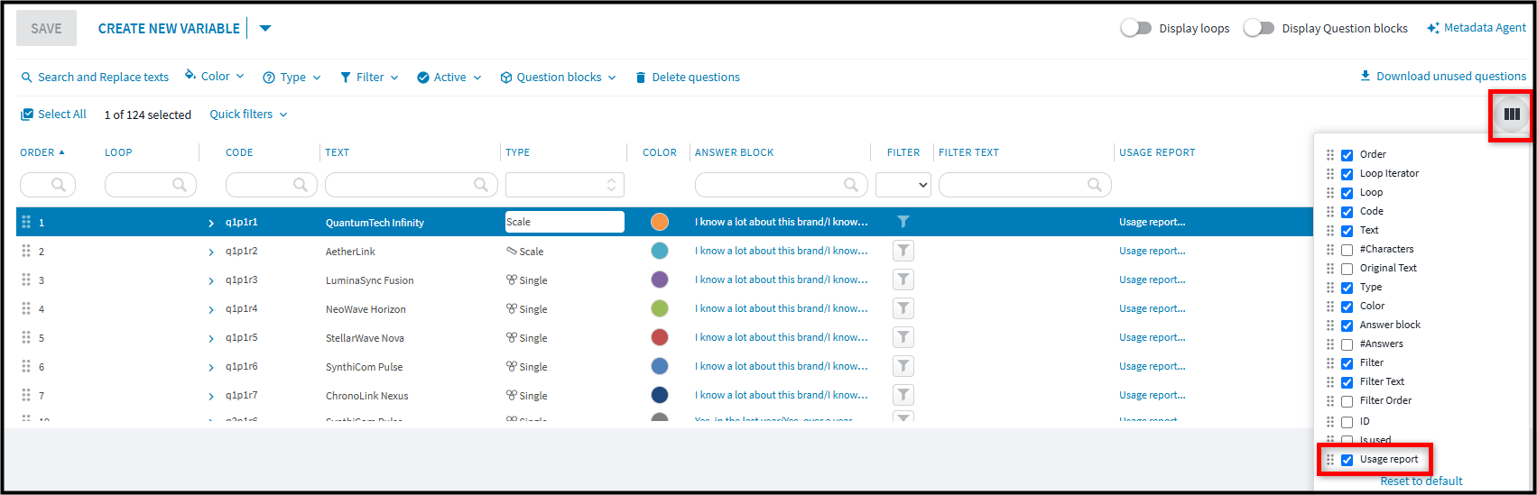Click the SAVE button
Viewport: 1537px width, 495px height.
point(46,28)
